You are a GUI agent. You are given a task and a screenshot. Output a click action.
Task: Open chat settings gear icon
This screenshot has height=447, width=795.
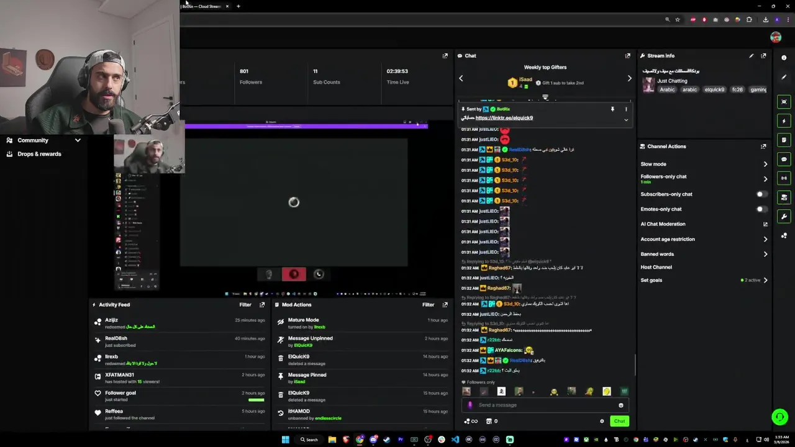click(x=601, y=422)
